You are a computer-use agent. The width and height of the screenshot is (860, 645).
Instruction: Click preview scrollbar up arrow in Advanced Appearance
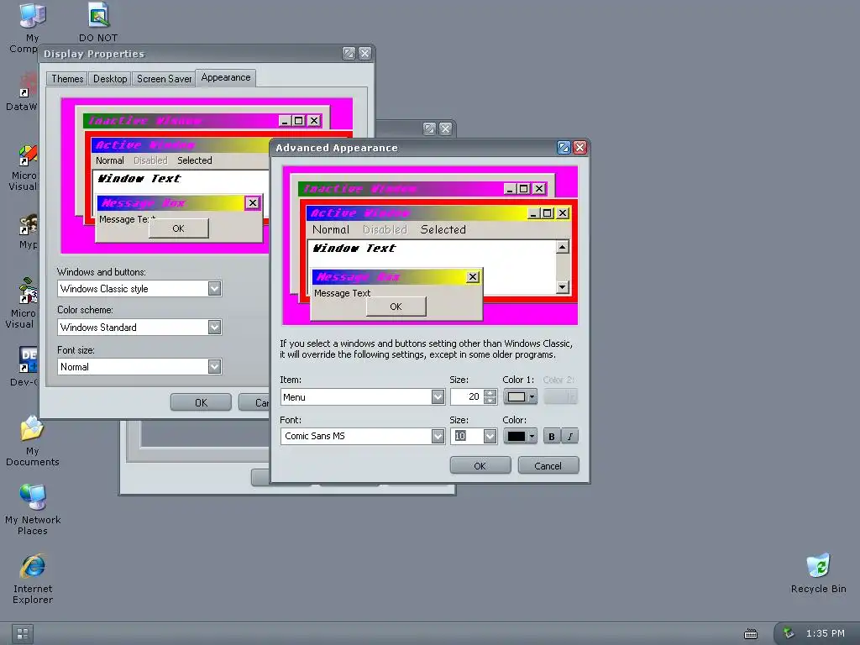tap(562, 247)
